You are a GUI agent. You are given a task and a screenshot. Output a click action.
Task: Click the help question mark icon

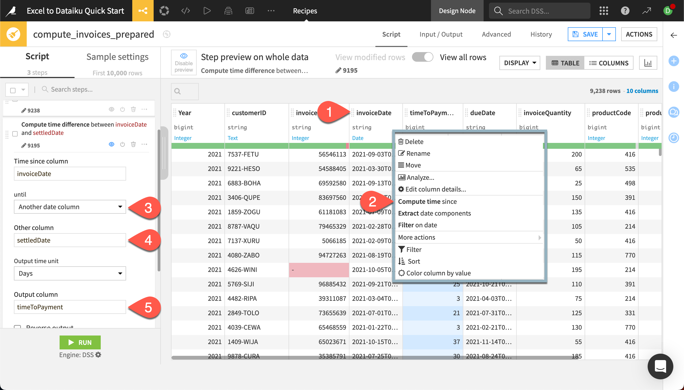pos(625,11)
